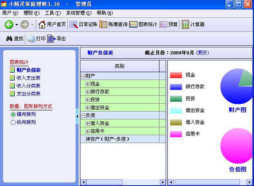Launch 计算器 calculator icon

point(185,24)
